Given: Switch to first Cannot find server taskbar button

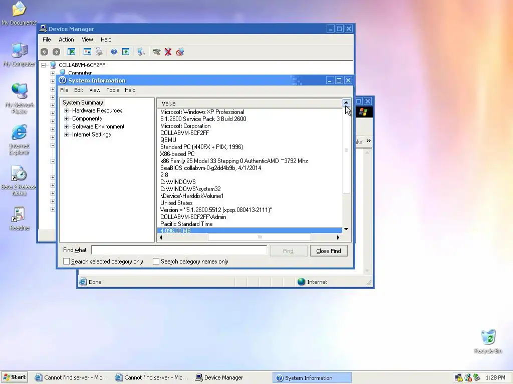Looking at the screenshot, I should tap(72, 378).
